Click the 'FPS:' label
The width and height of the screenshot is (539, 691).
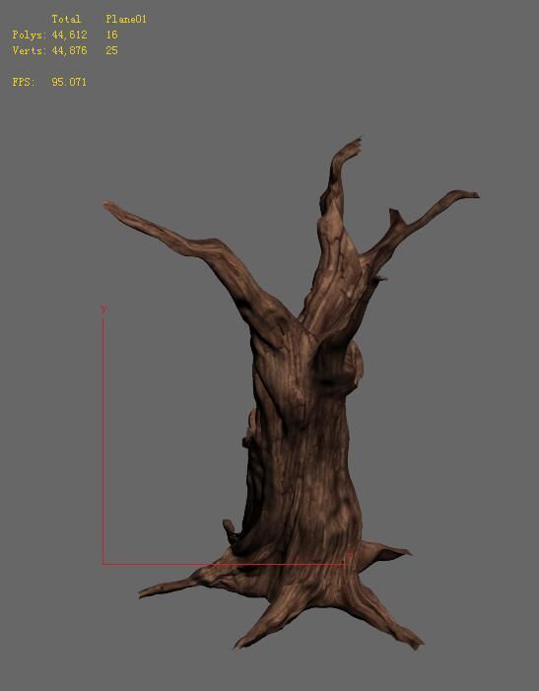24,82
